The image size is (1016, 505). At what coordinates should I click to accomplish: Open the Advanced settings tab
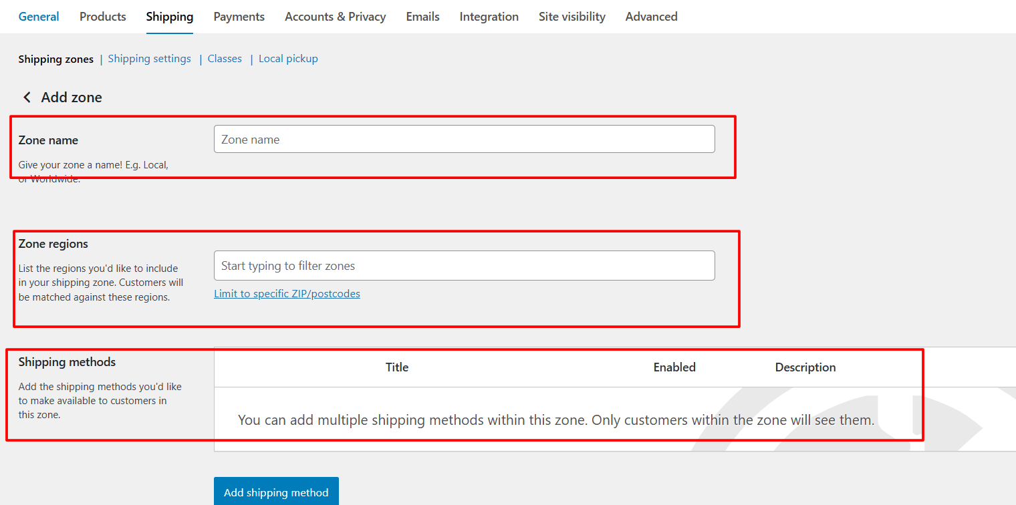click(x=651, y=17)
